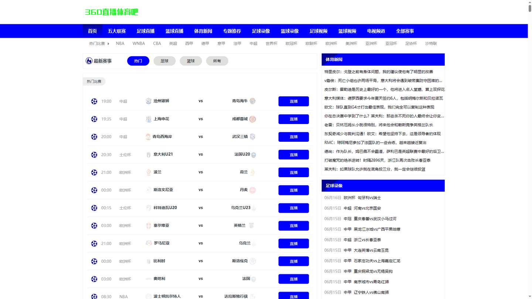Select the 足球 filter pill
The height and width of the screenshot is (299, 532).
(x=164, y=61)
